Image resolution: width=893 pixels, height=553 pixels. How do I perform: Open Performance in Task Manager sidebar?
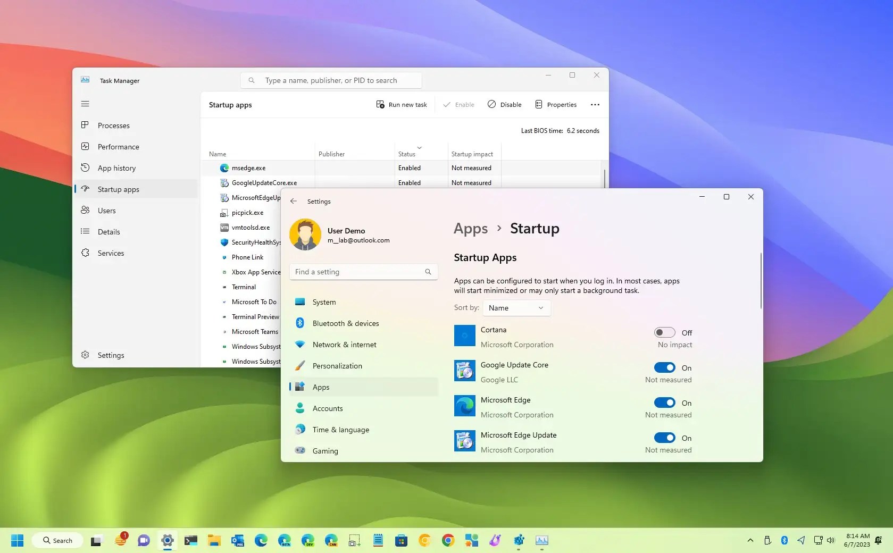[118, 147]
